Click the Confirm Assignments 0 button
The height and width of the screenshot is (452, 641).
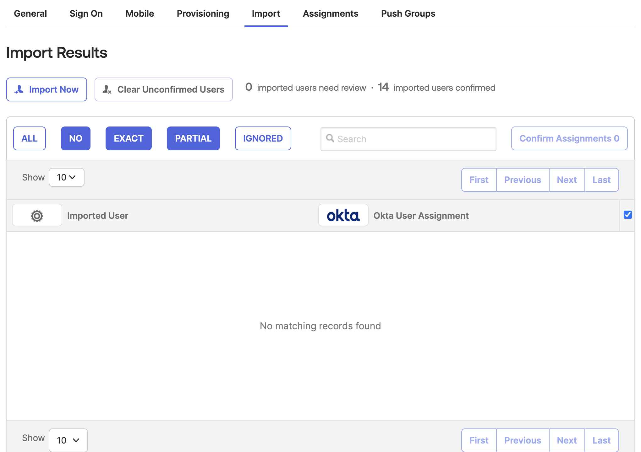tap(569, 138)
